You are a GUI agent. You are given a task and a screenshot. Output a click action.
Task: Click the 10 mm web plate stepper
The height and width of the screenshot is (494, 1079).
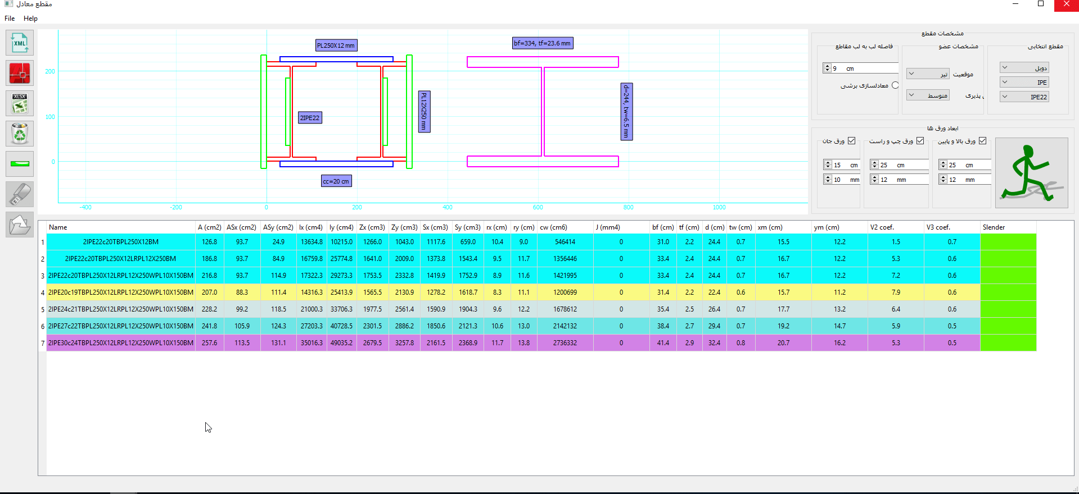tap(828, 179)
